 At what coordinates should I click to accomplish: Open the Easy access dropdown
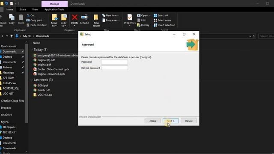coord(111,20)
